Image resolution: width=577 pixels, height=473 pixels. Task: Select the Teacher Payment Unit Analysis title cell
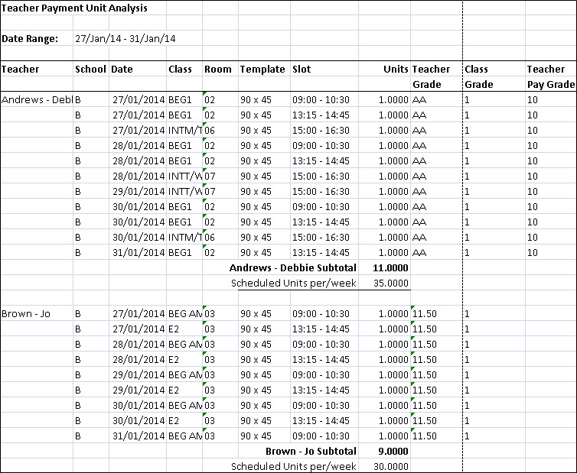tap(73, 8)
